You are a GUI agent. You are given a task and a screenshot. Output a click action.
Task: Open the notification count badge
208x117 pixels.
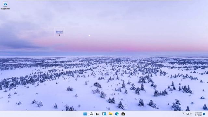(x=204, y=114)
